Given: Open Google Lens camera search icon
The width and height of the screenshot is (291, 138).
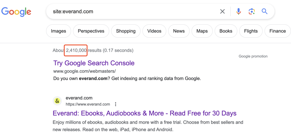Looking at the screenshot, I should coord(251,12).
